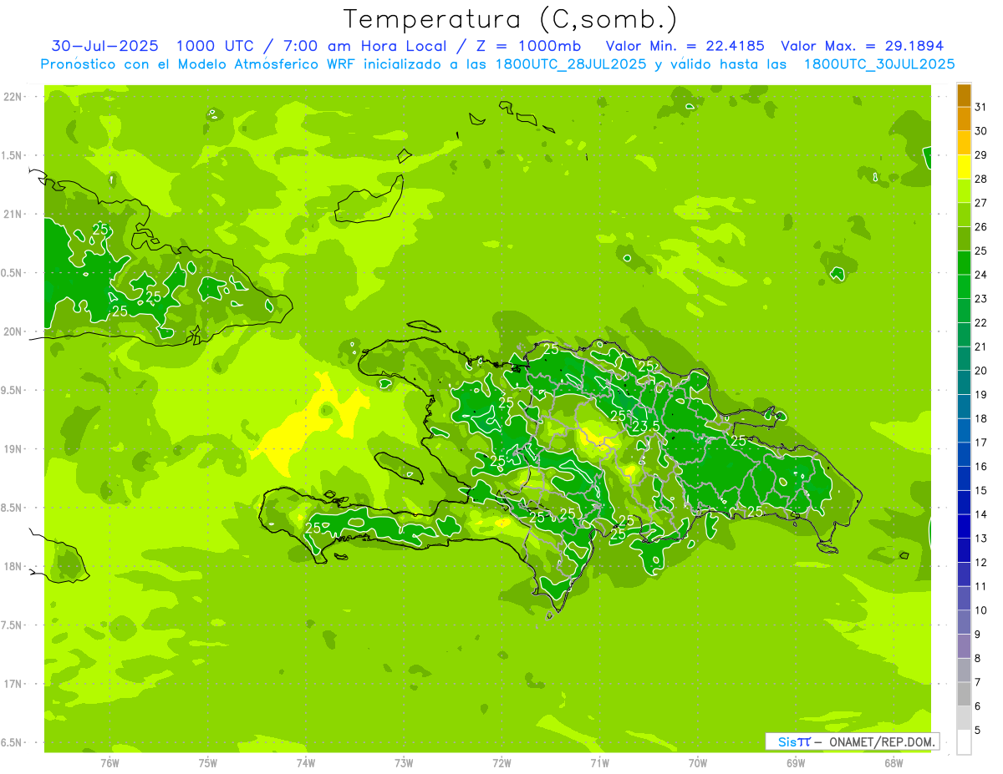Click purple legend band between 9 and 10

pos(964,623)
